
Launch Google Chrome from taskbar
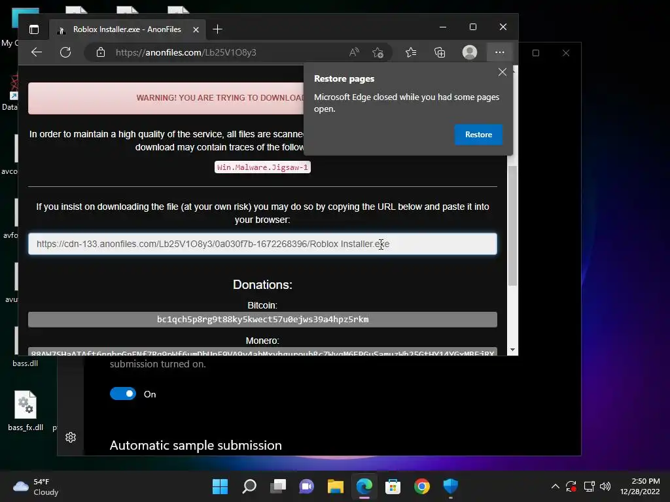(422, 486)
